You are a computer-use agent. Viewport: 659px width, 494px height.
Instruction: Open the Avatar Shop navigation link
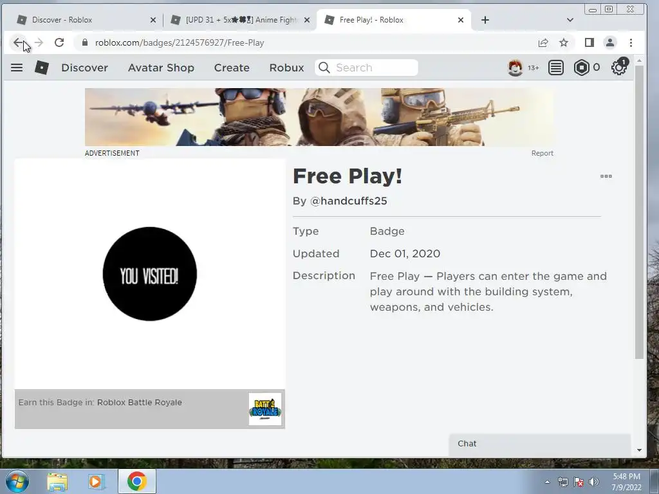(x=161, y=68)
